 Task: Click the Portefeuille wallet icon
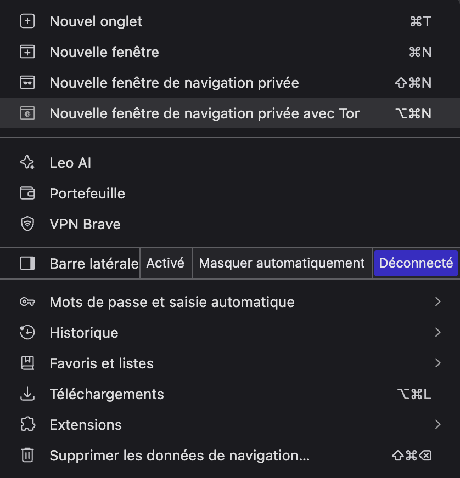tap(27, 194)
